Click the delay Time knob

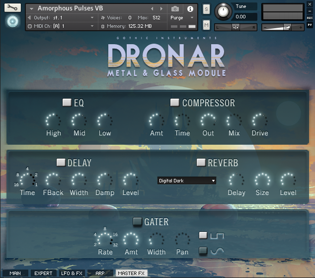pos(27,180)
